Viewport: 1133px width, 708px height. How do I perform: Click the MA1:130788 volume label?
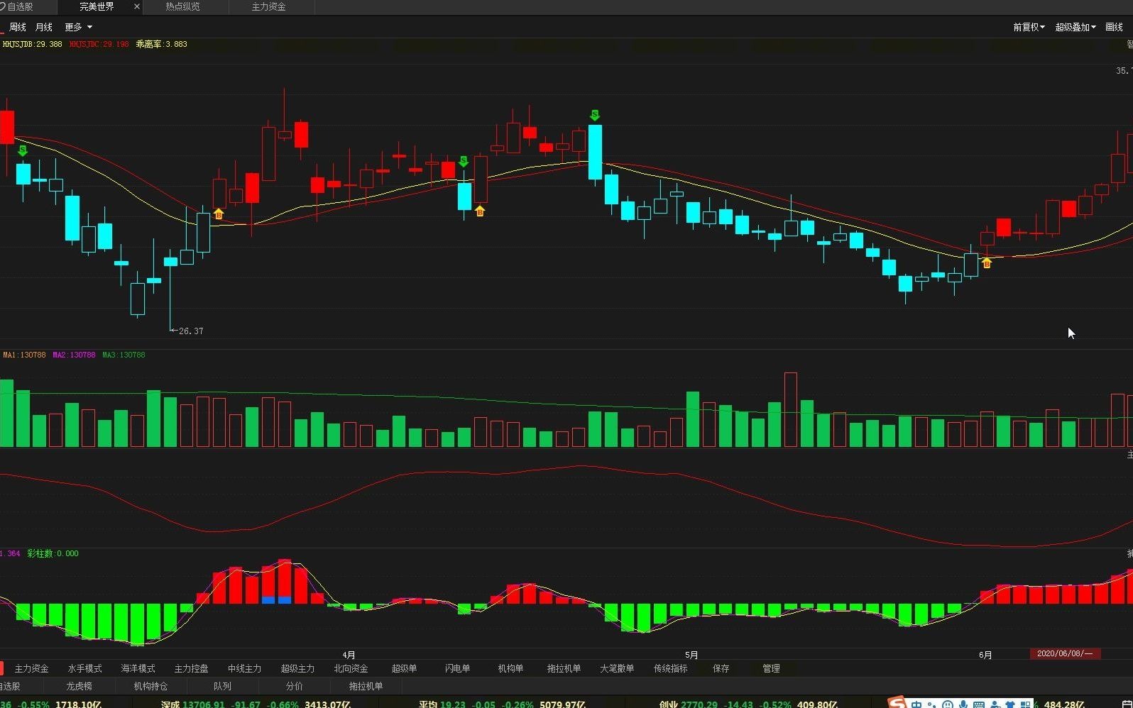click(24, 355)
